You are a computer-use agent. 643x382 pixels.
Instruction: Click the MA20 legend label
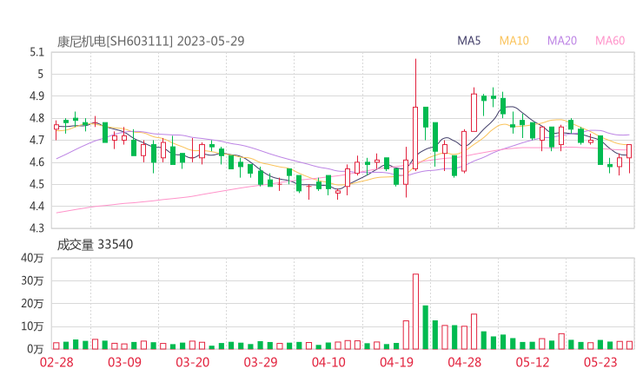[562, 41]
